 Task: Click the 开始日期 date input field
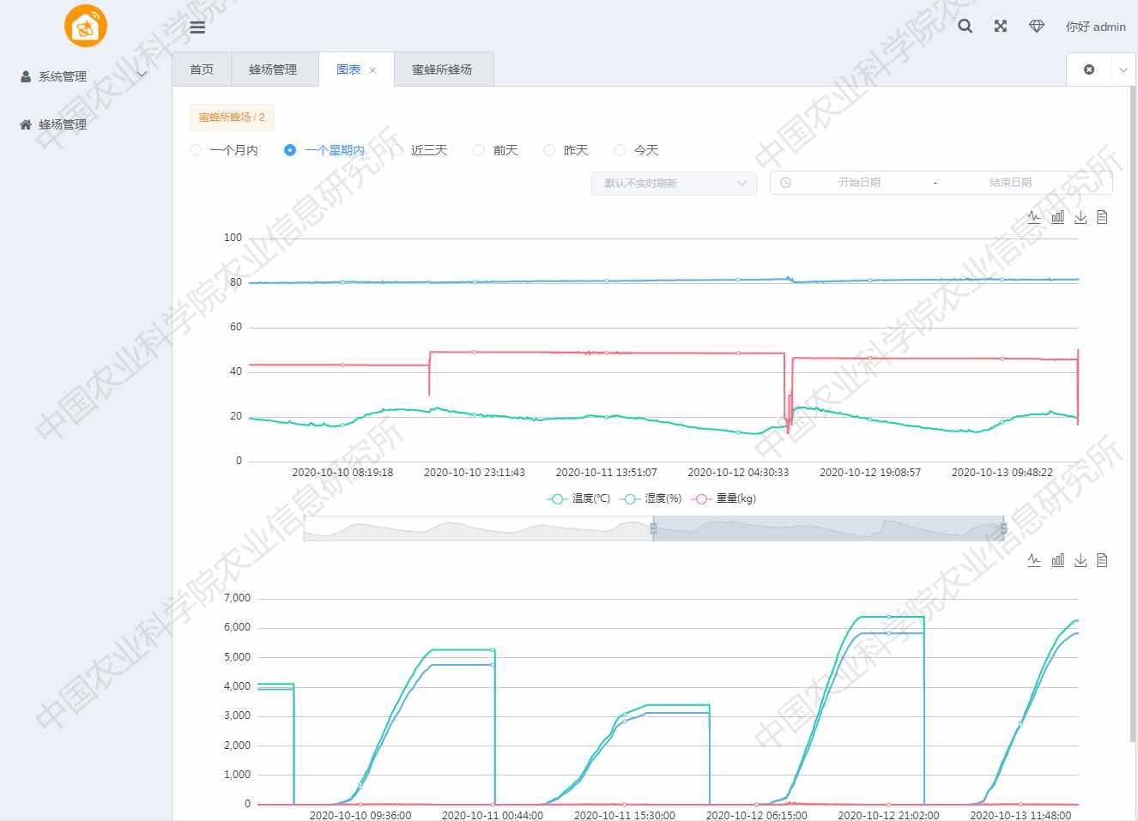coord(859,183)
